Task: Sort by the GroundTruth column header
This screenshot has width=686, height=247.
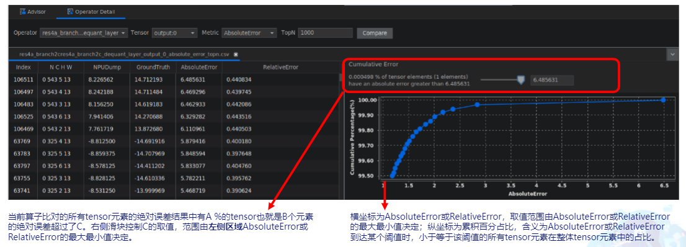Action: (x=153, y=68)
